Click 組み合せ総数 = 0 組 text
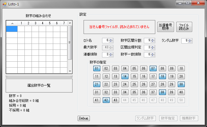Screen dimensions: 207x127 click(x=24, y=101)
